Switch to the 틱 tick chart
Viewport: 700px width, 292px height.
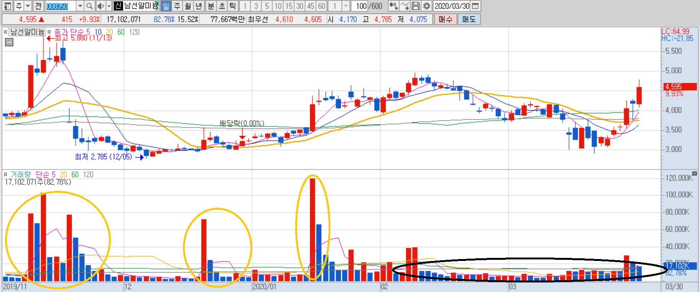(x=233, y=6)
